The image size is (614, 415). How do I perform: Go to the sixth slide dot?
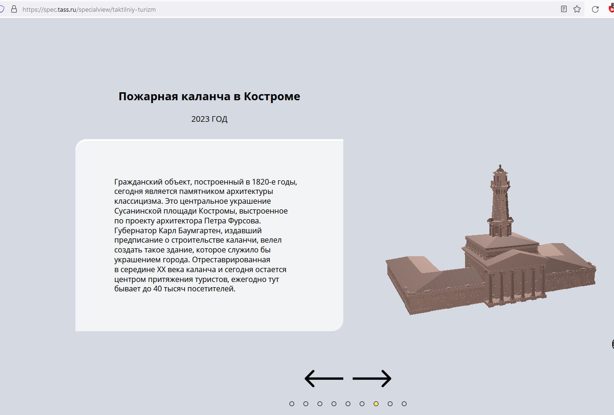point(362,404)
